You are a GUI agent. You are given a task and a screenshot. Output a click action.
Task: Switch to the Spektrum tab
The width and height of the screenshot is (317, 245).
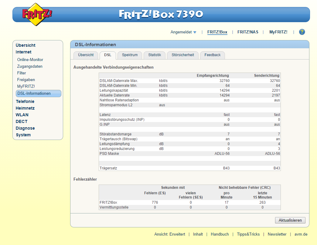(130, 55)
